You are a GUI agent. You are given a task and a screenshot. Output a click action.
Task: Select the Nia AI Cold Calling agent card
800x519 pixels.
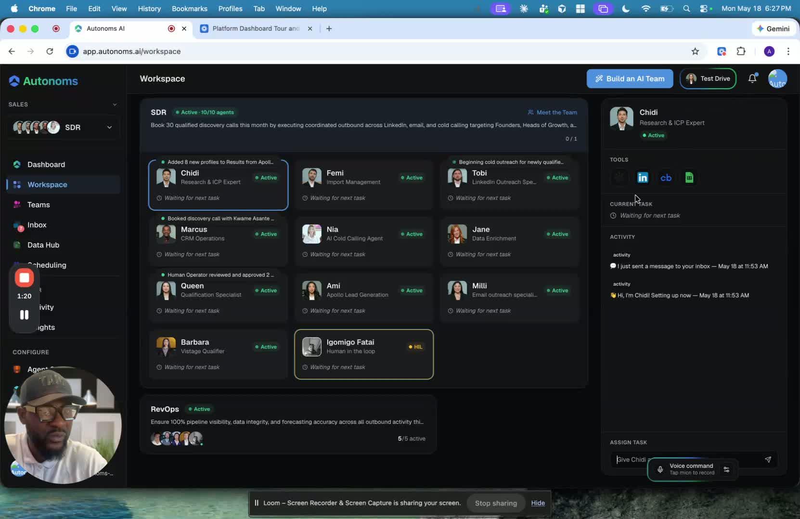(x=364, y=242)
